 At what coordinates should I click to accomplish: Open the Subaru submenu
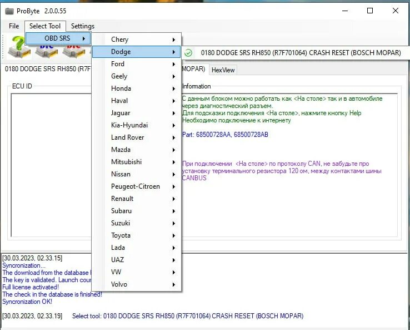tap(136, 211)
